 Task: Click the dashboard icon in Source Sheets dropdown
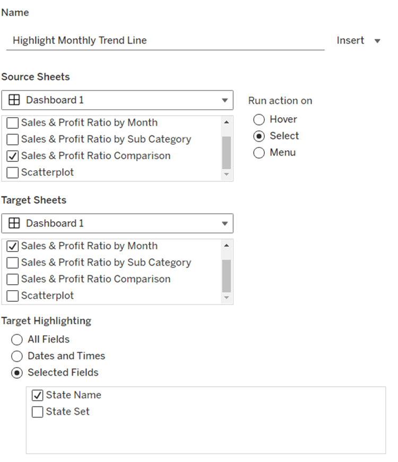coord(14,100)
